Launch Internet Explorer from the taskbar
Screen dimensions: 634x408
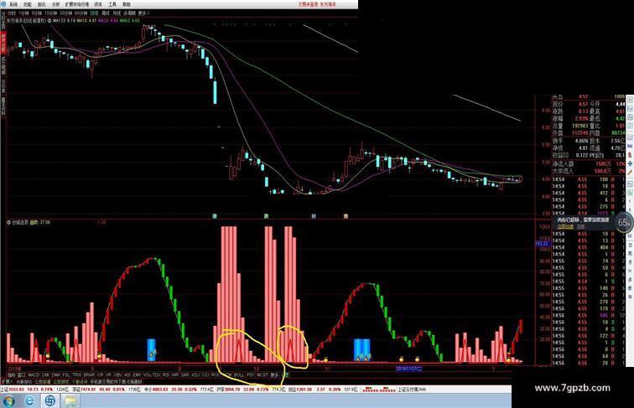click(x=30, y=401)
